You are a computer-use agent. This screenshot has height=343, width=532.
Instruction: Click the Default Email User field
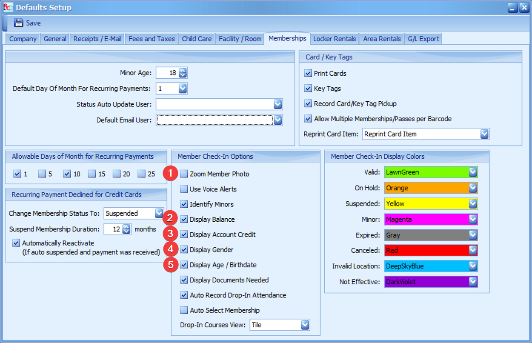point(215,120)
